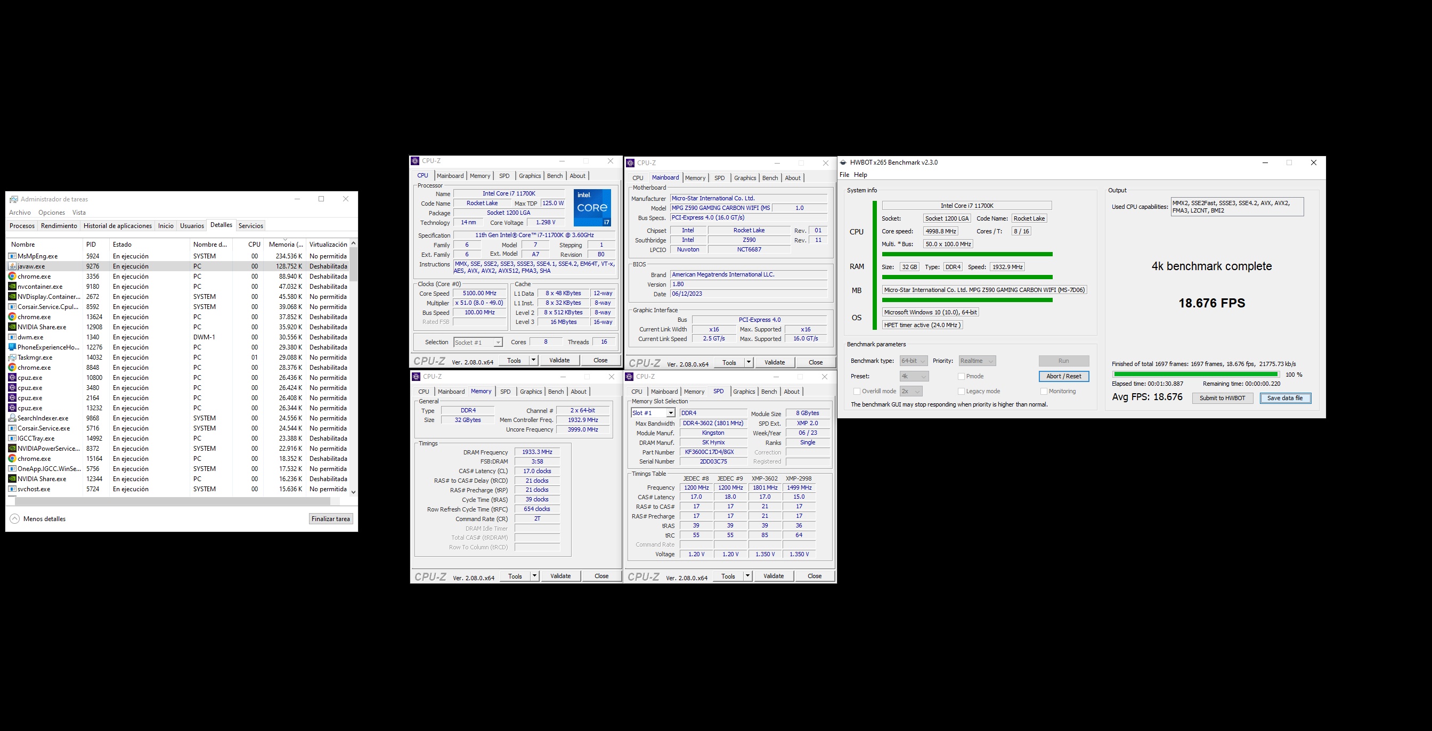Open Archivo menu in Task Manager
The image size is (1432, 731).
tap(20, 213)
